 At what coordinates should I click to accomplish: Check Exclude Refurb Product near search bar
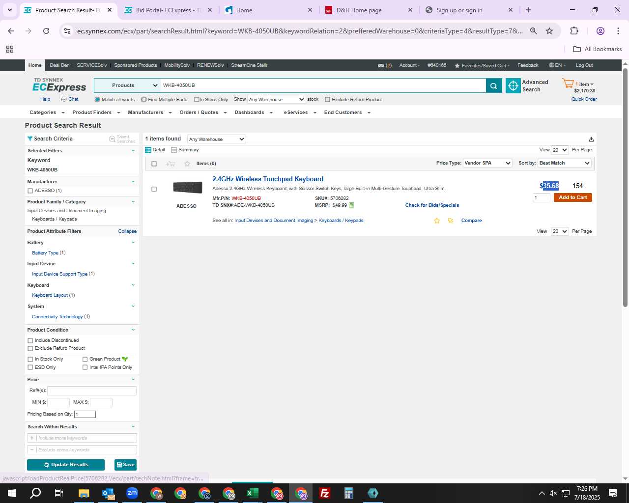point(327,100)
